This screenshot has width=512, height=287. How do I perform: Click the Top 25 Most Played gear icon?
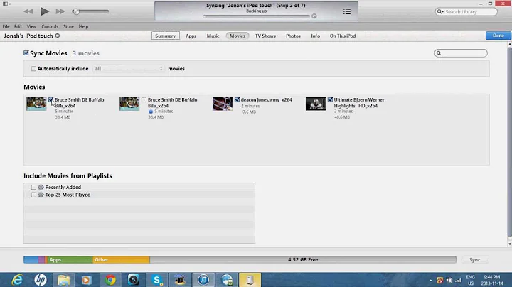point(41,195)
